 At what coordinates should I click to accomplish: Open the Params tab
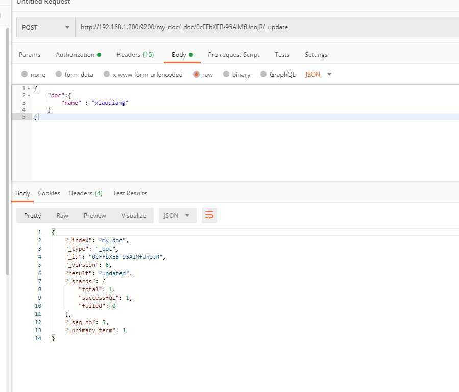(x=30, y=55)
